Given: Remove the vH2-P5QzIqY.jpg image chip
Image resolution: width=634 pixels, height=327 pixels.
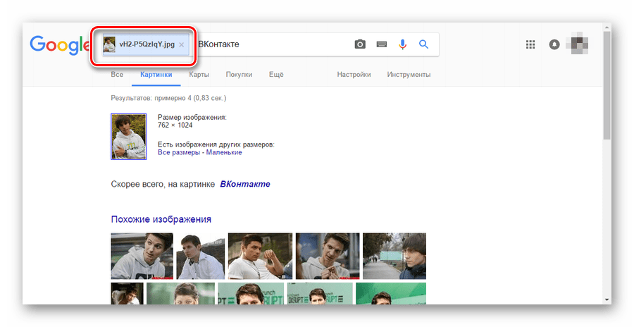Looking at the screenshot, I should 182,44.
